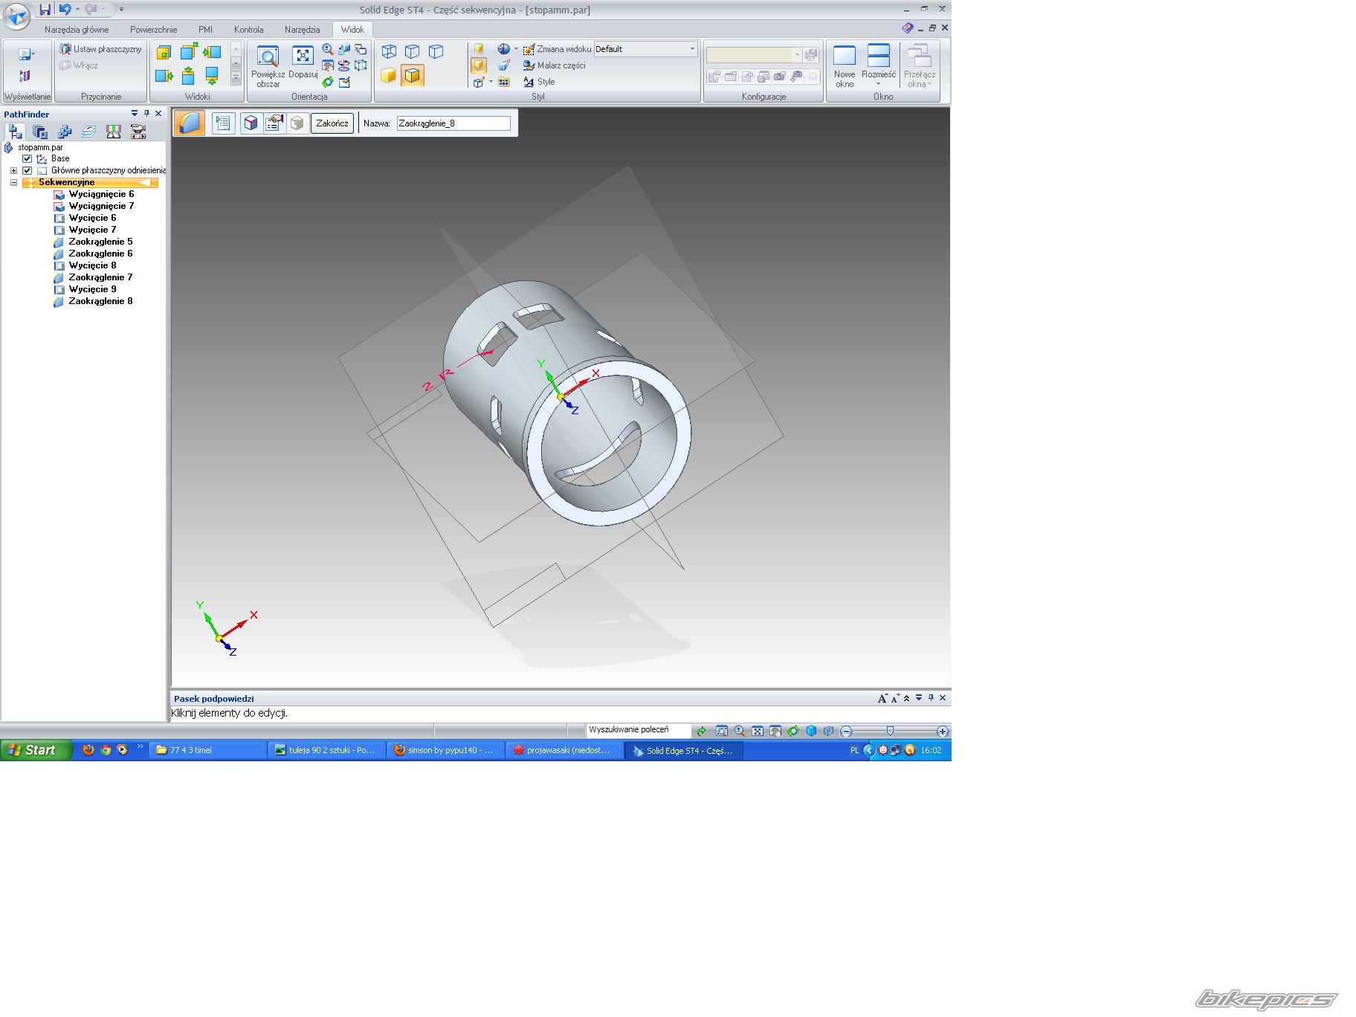The width and height of the screenshot is (1356, 1017).
Task: Open the Zmiana widoku Default dropdown
Action: tap(691, 49)
